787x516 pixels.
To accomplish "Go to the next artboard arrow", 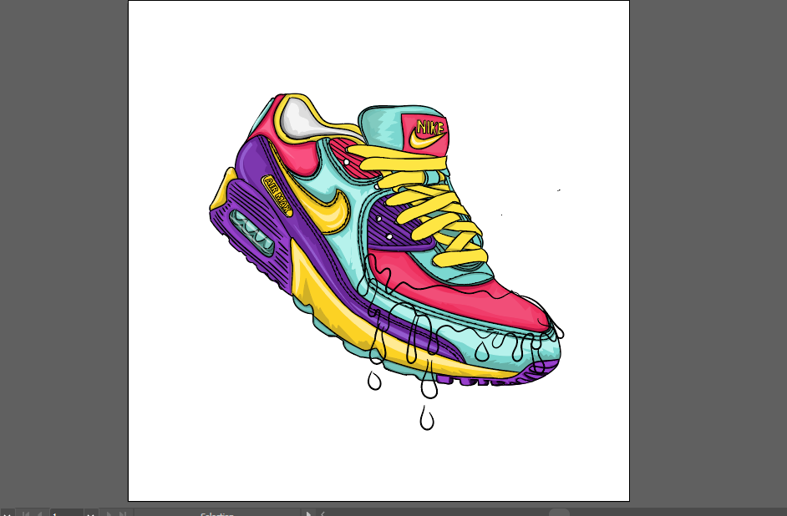I will [108, 513].
